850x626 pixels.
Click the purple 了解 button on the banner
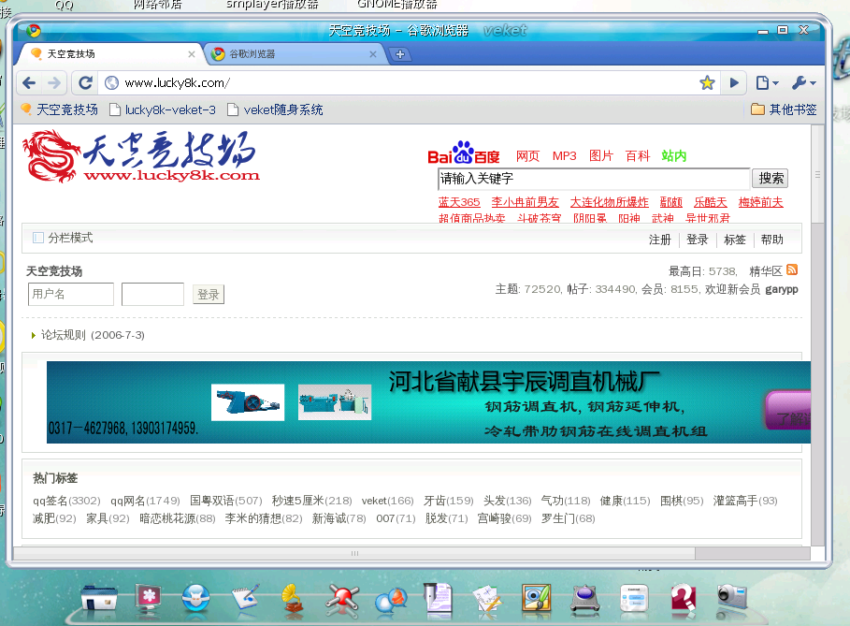click(x=788, y=411)
